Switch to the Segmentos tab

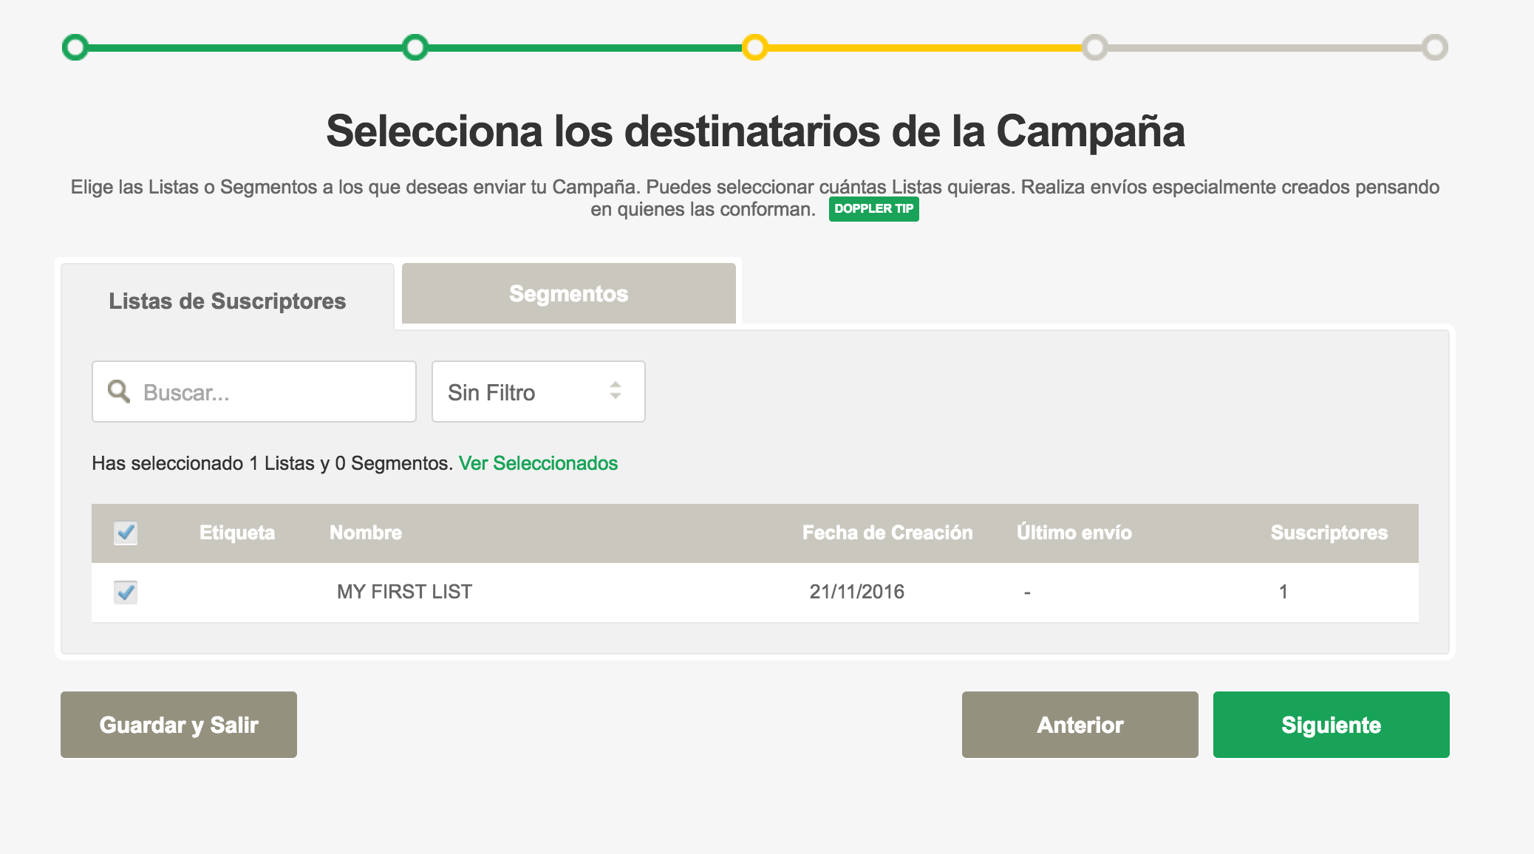pos(568,293)
